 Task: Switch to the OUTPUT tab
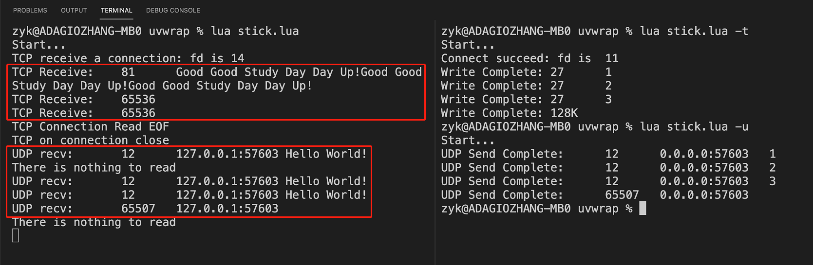pos(74,10)
